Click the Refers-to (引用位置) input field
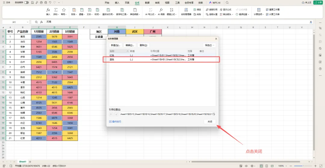This screenshot has width=325, height=168. coord(166,114)
